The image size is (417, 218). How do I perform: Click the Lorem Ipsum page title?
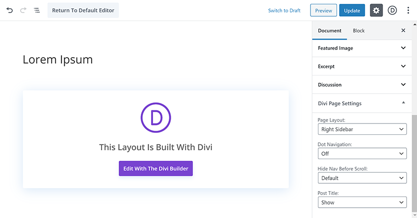coord(58,59)
